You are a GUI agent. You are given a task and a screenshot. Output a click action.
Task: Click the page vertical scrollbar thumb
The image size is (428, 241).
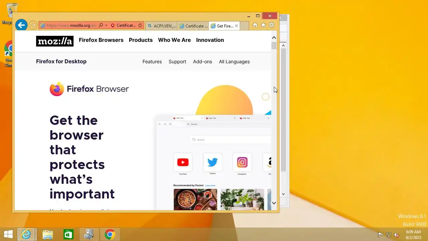[274, 46]
